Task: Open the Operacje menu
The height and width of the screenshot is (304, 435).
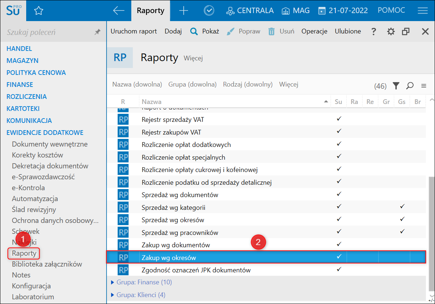Action: click(314, 32)
